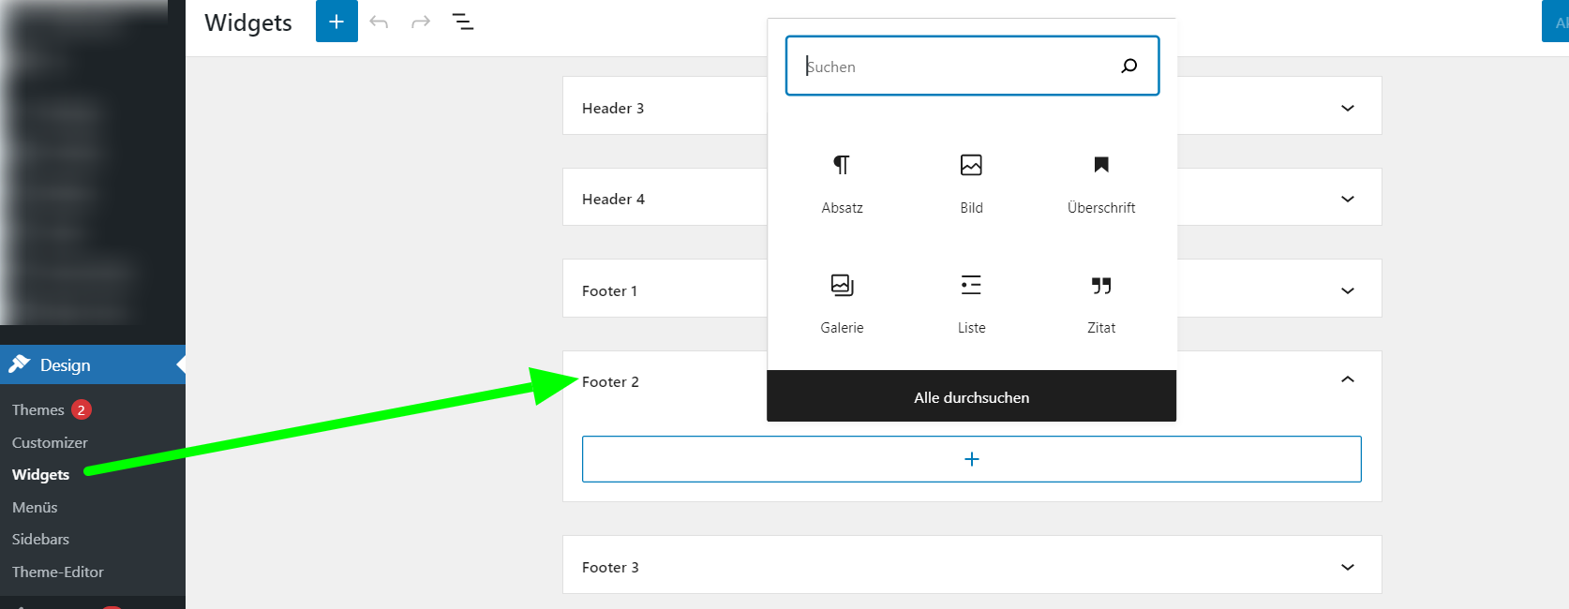The height and width of the screenshot is (609, 1569).
Task: Expand the Footer 3 widget area
Action: click(x=1347, y=567)
